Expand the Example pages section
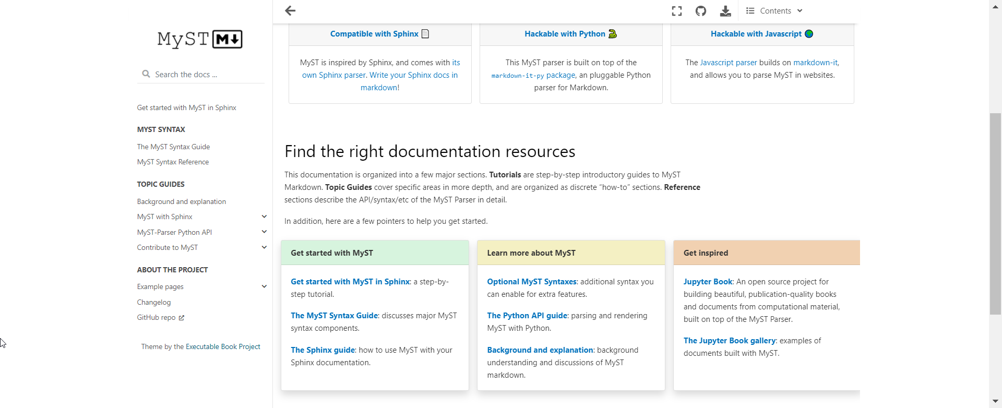This screenshot has height=408, width=1002. [x=264, y=286]
